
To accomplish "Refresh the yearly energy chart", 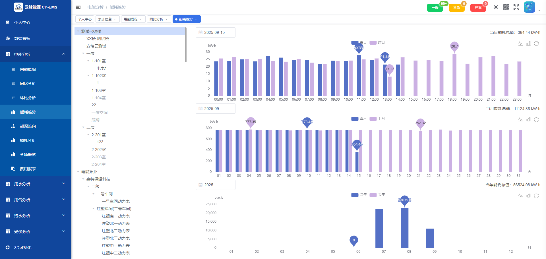I will coord(536,196).
